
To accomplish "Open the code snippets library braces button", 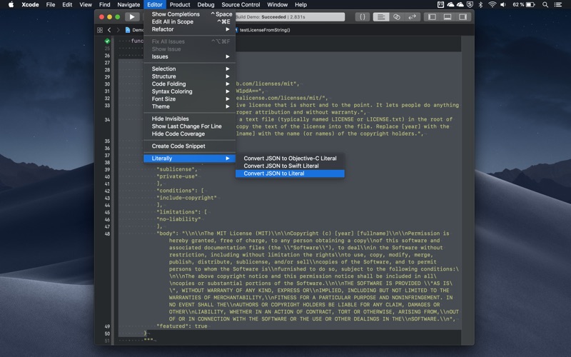I will 363,16.
